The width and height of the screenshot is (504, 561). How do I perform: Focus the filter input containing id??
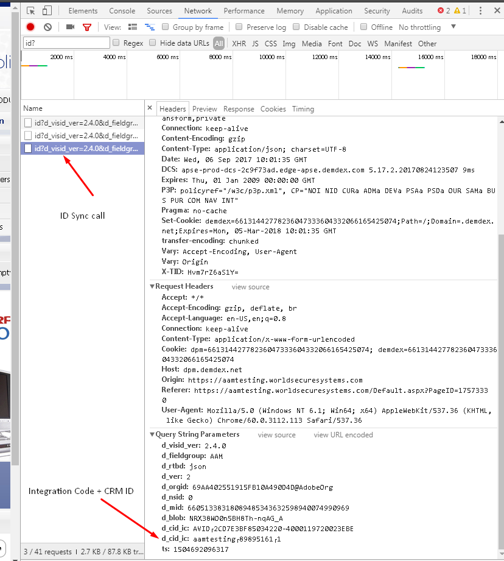[x=66, y=43]
